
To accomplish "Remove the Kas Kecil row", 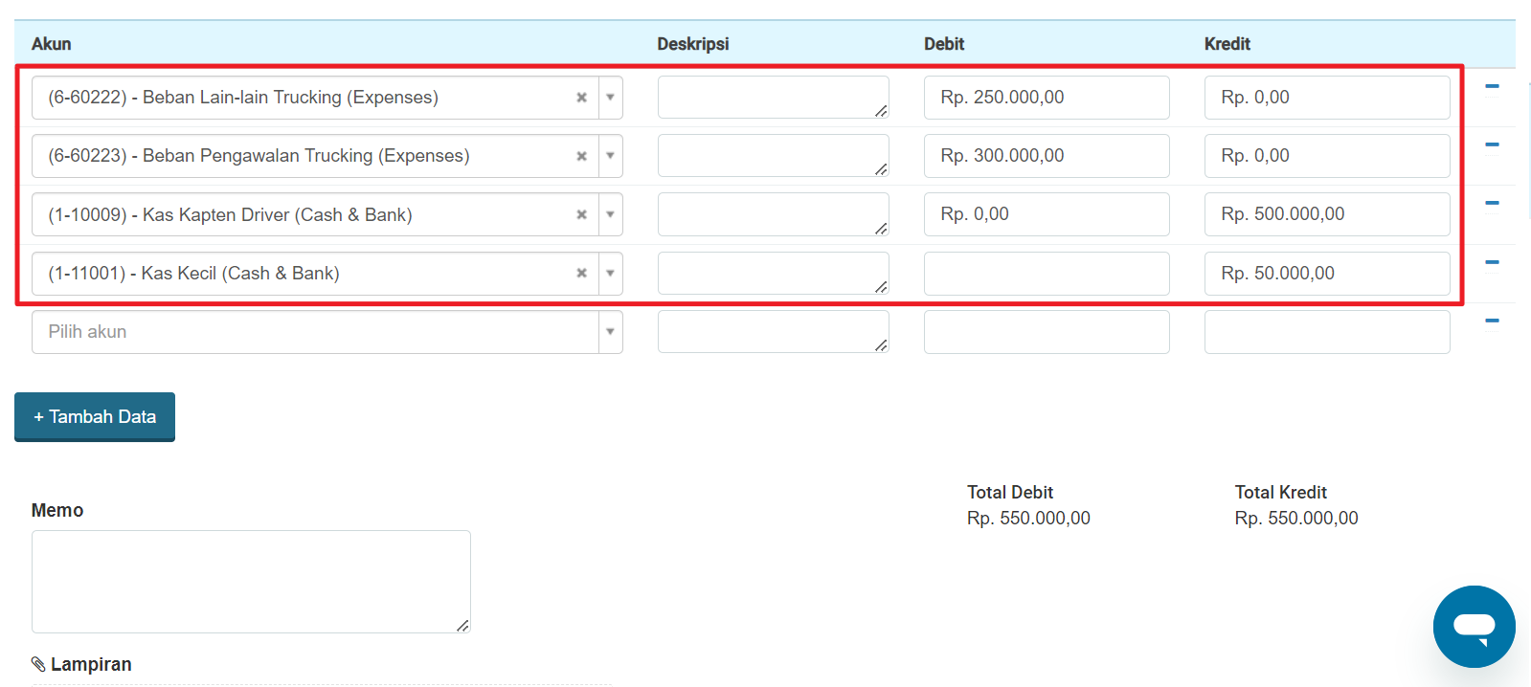I will click(1491, 262).
